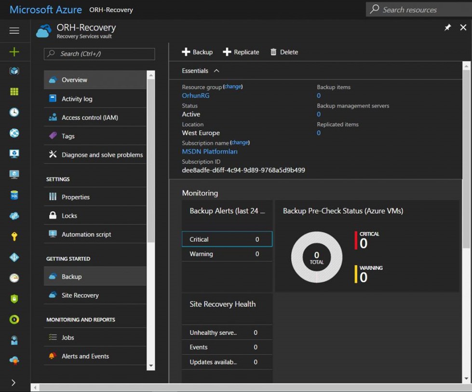Open the Unhealthy servers row
The width and height of the screenshot is (472, 392).
227,332
